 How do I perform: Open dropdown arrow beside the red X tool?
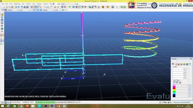point(67,7)
